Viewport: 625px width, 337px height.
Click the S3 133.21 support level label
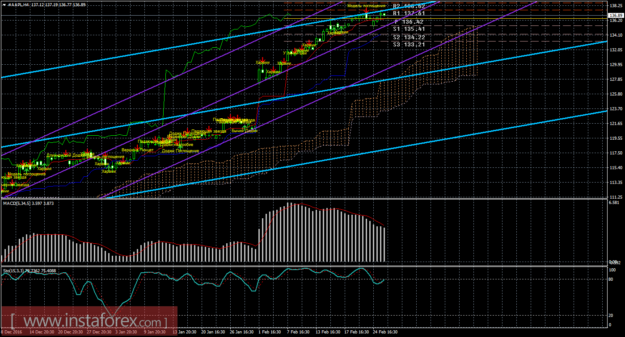408,44
